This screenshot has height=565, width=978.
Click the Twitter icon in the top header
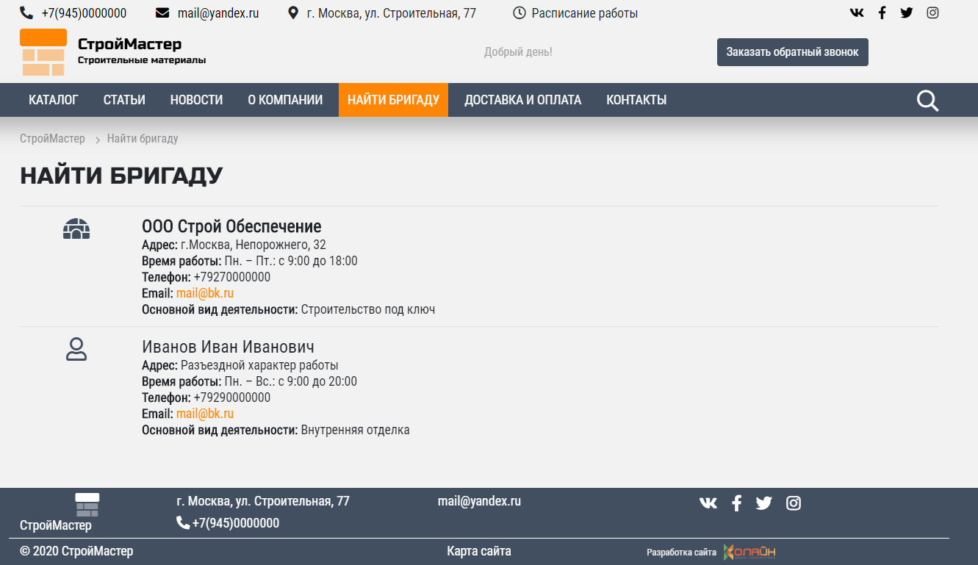pyautogui.click(x=907, y=12)
